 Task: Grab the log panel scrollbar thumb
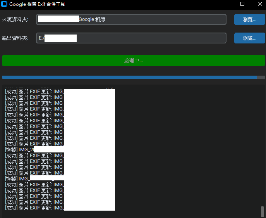tap(263, 212)
